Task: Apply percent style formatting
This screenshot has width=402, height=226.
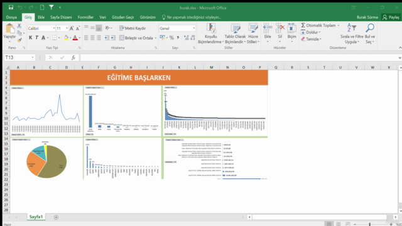Action: point(171,38)
